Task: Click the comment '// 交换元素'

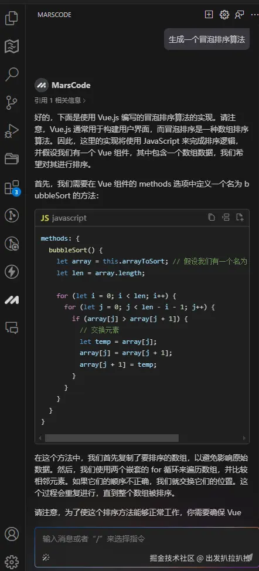Action: 99,330
